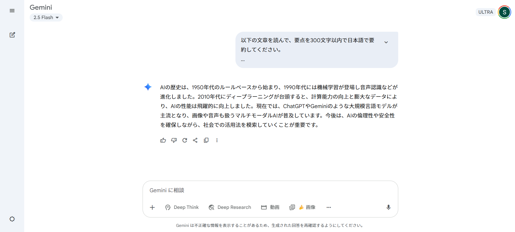Attach a file using the plus icon
515x232 pixels.
pyautogui.click(x=152, y=207)
